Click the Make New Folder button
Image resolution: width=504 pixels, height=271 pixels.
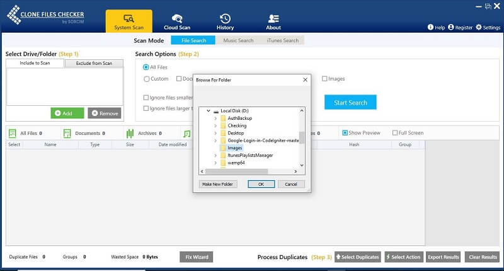pyautogui.click(x=217, y=184)
